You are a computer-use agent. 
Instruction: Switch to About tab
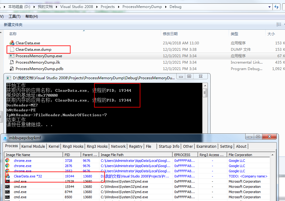coord(241,146)
